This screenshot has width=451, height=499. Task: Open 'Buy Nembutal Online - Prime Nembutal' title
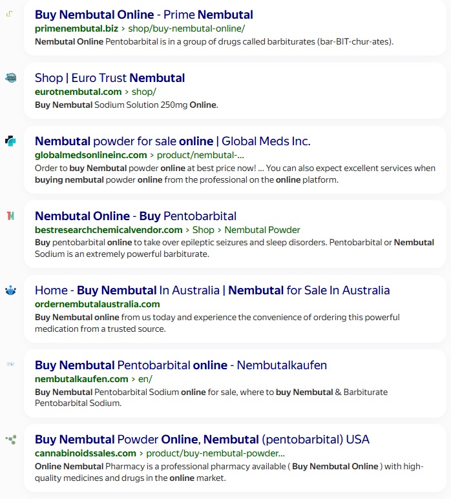[144, 15]
